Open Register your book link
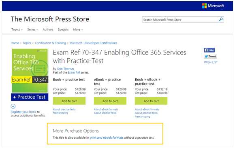The width and height of the screenshot is (235, 148). [23, 112]
